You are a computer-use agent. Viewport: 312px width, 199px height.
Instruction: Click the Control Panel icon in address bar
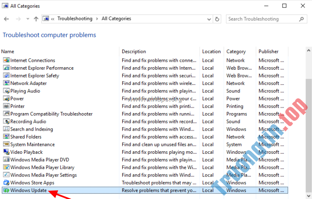(x=46, y=19)
